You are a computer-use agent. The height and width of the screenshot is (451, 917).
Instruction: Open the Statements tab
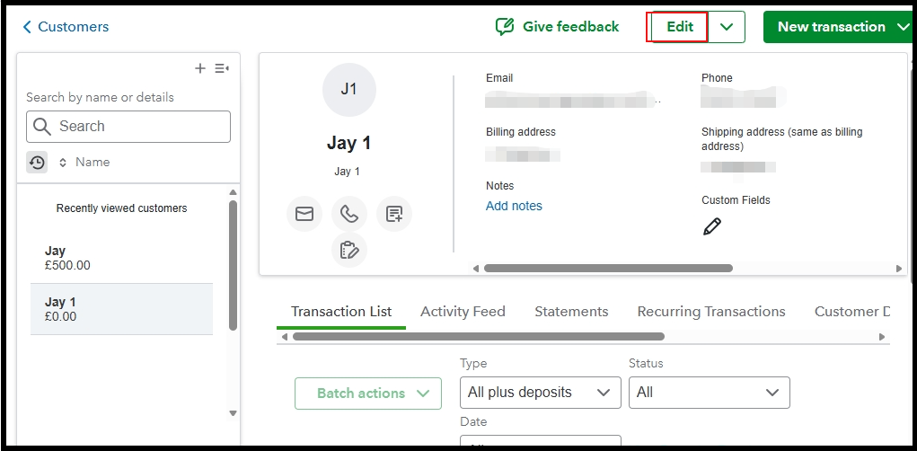point(571,312)
